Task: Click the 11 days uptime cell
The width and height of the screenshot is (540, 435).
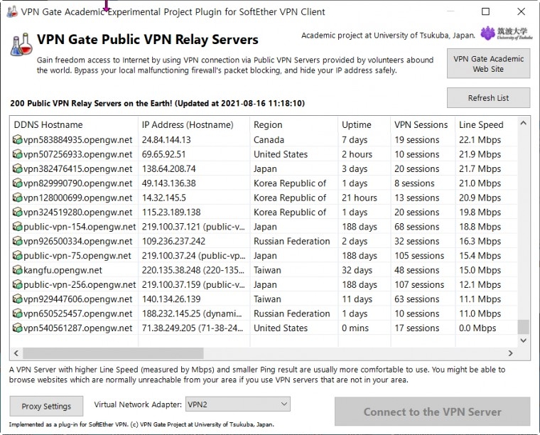Action: pyautogui.click(x=357, y=299)
